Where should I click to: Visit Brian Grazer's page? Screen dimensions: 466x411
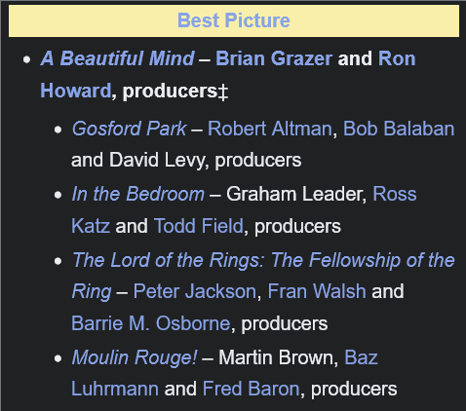point(274,58)
